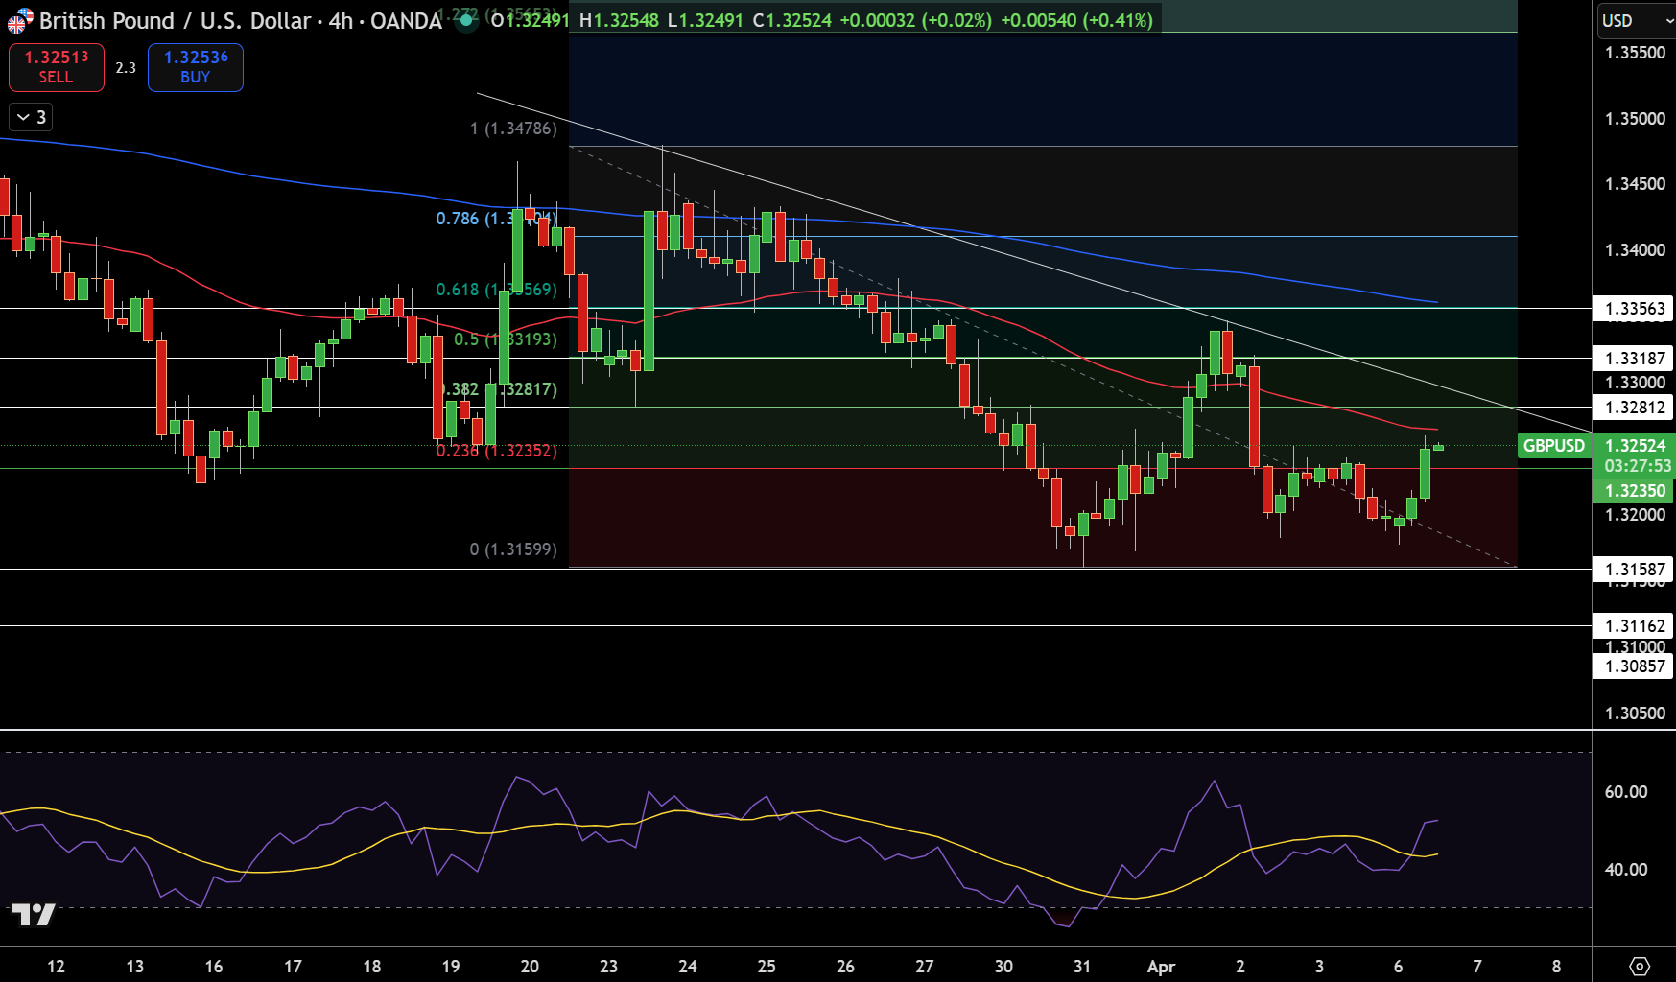The width and height of the screenshot is (1676, 982).
Task: Click the 1.33187 horizontal line price label
Action: tap(1635, 359)
